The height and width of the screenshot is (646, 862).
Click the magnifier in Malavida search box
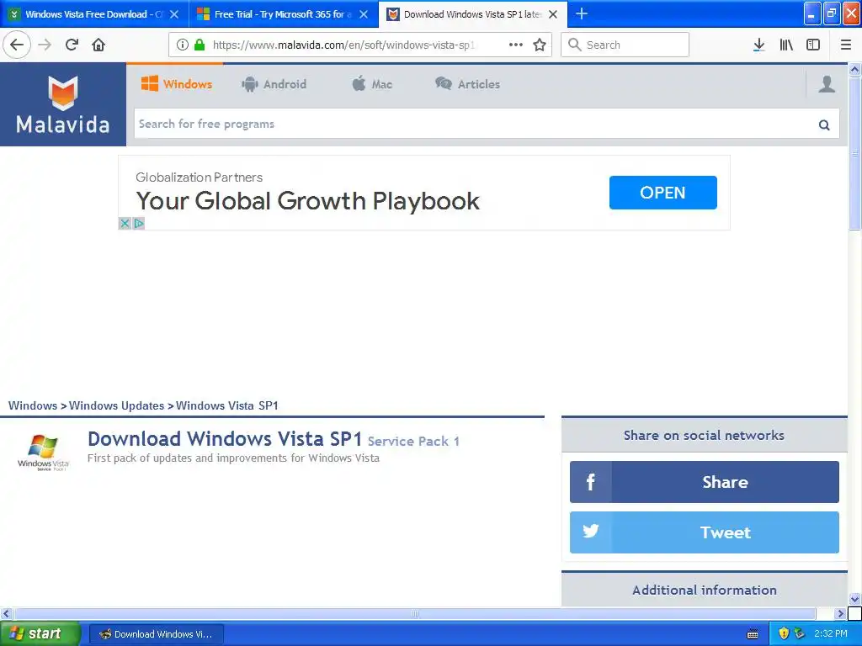pyautogui.click(x=824, y=124)
